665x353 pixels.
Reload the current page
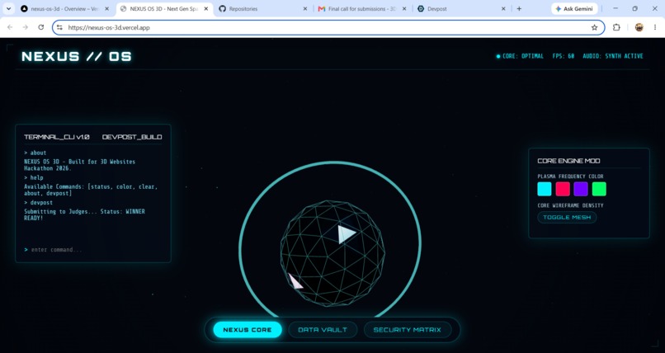pos(40,27)
